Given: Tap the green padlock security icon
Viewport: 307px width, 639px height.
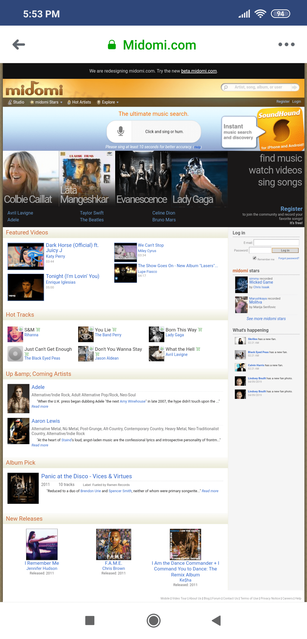Looking at the screenshot, I should pos(112,45).
